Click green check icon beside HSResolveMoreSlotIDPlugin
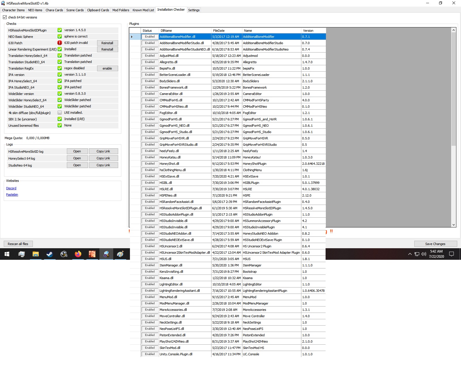Image resolution: width=461 pixels, height=381 pixels. point(60,30)
